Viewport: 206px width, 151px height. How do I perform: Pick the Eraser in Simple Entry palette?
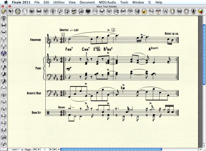coord(4,12)
